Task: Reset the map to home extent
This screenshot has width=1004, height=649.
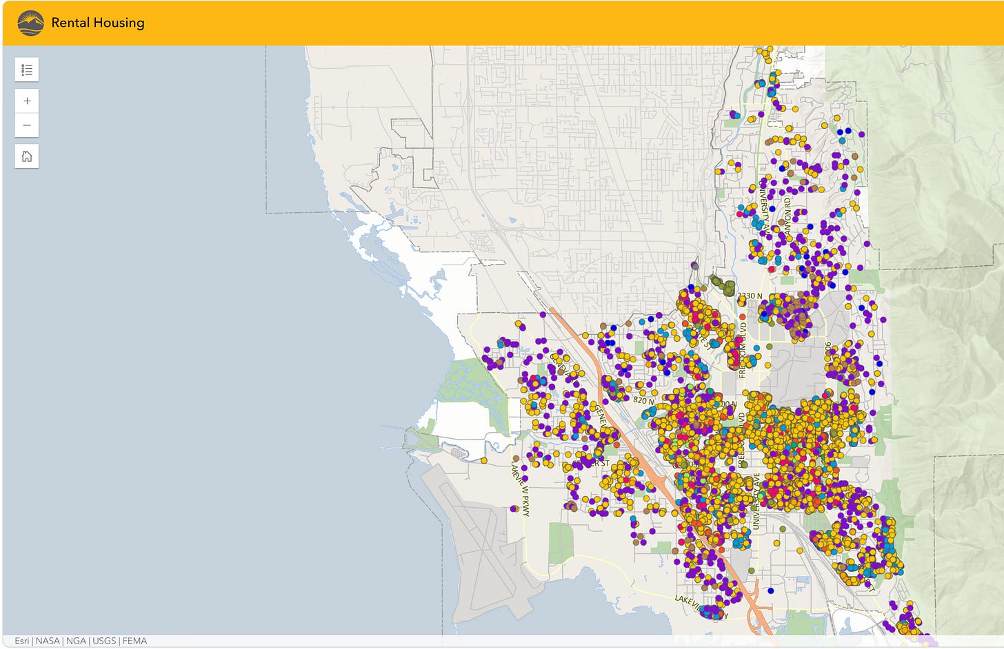Action: [x=27, y=156]
